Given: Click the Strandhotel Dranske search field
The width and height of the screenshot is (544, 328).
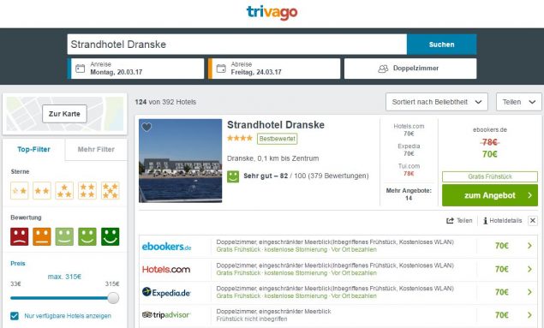Looking at the screenshot, I should tap(237, 45).
